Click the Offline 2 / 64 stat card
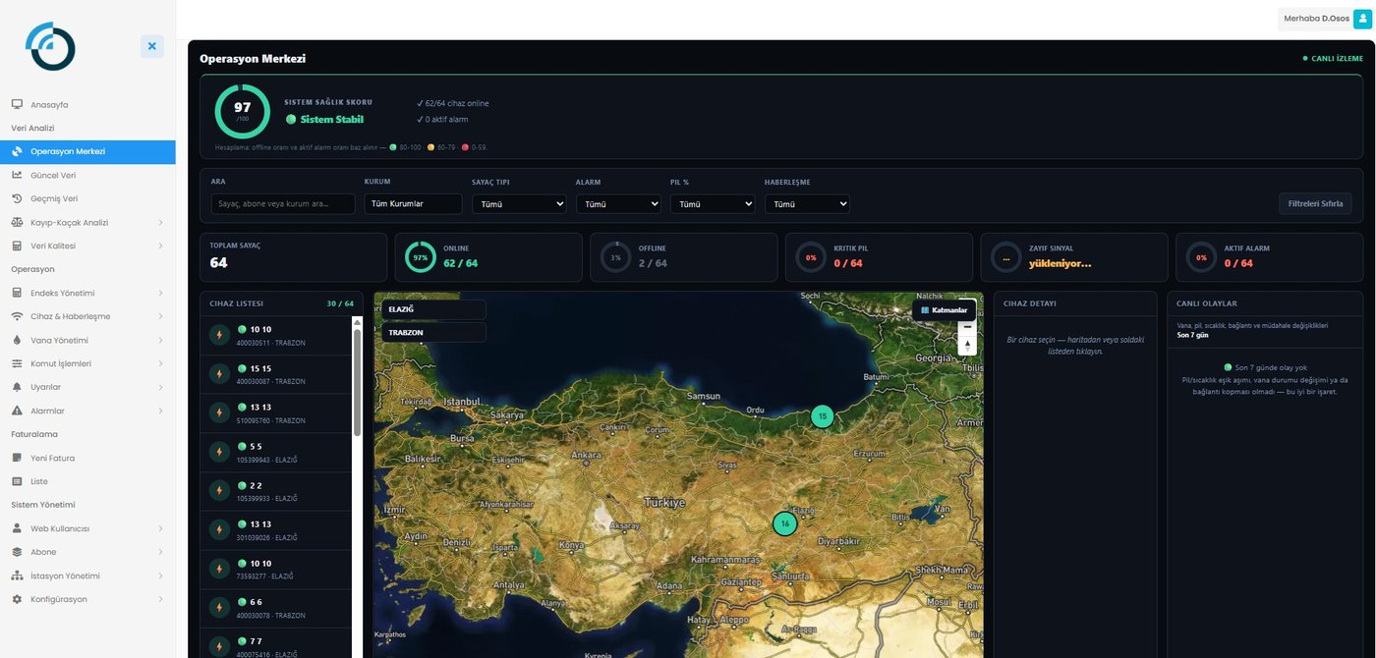 tap(683, 257)
